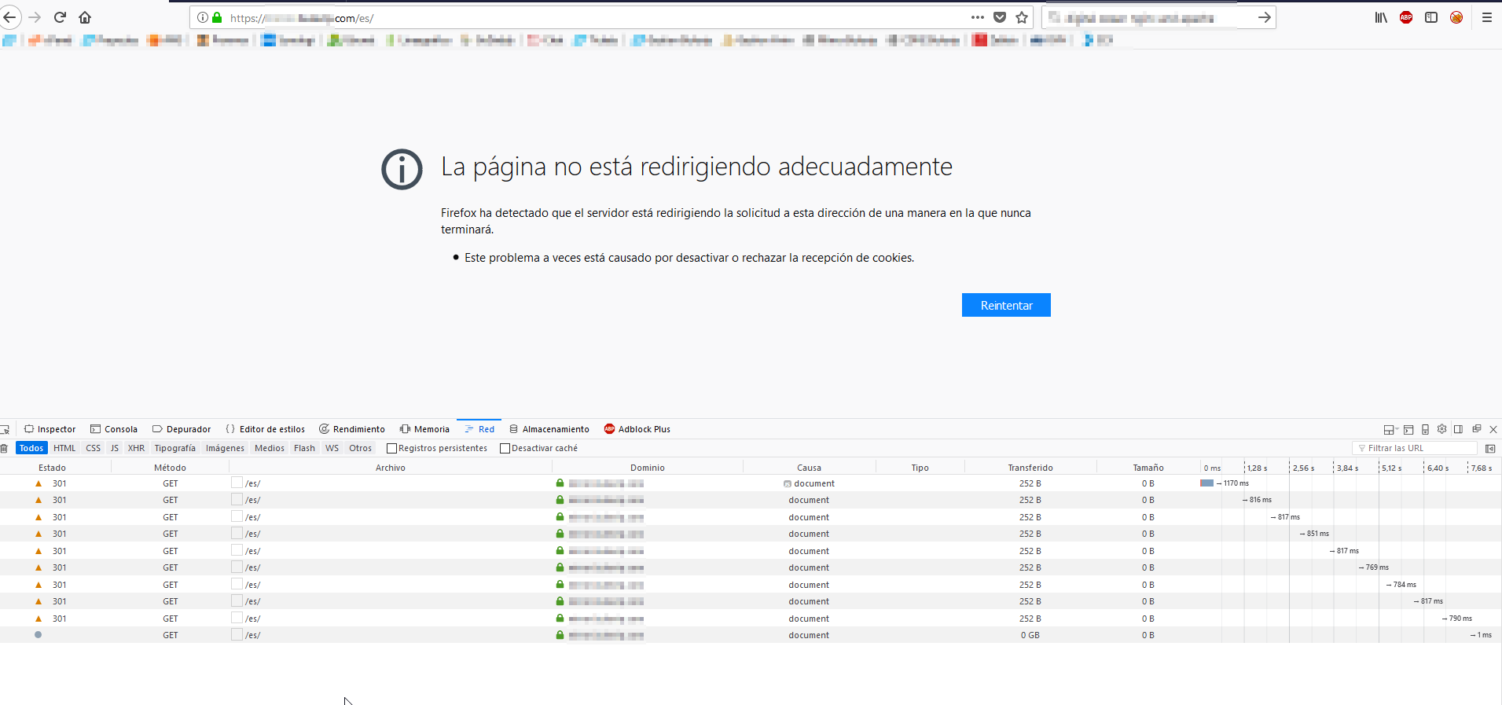1502x705 pixels.
Task: Open the Editor de estilos tab
Action: [x=266, y=429]
